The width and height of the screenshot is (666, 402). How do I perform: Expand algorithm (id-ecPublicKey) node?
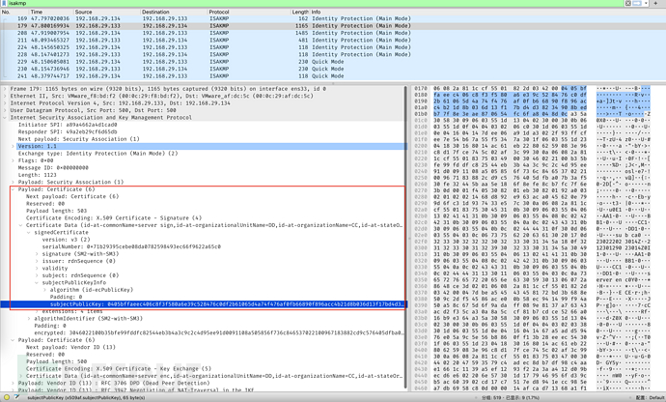pyautogui.click(x=44, y=290)
